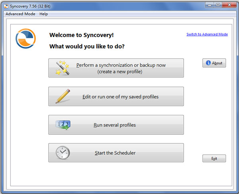The height and width of the screenshot is (194, 239).
Task: Click the Welcome to Syncovery! heading
Action: point(82,35)
